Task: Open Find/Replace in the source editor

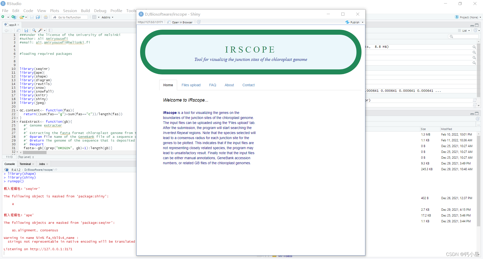Action: pyautogui.click(x=34, y=30)
